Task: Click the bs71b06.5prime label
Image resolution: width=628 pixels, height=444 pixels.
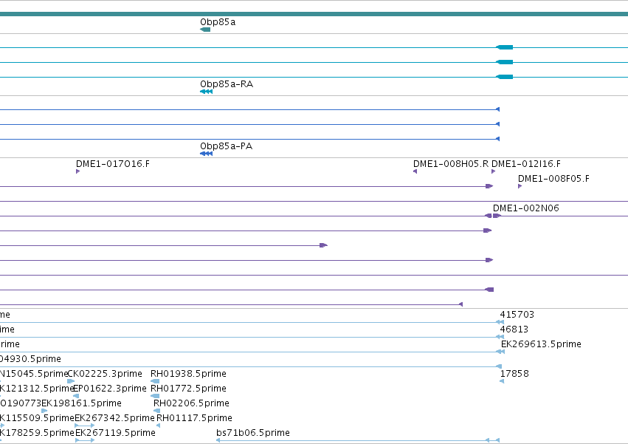Action: (252, 433)
